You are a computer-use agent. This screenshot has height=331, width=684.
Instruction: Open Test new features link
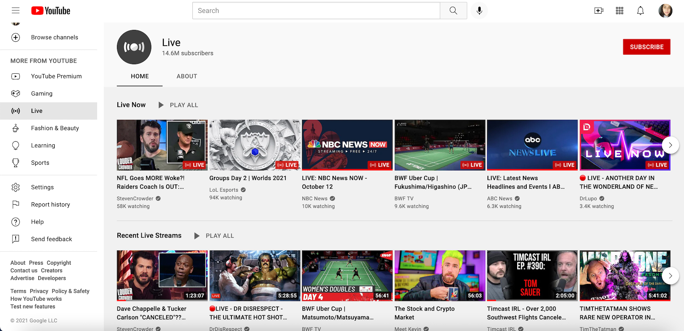pyautogui.click(x=33, y=306)
